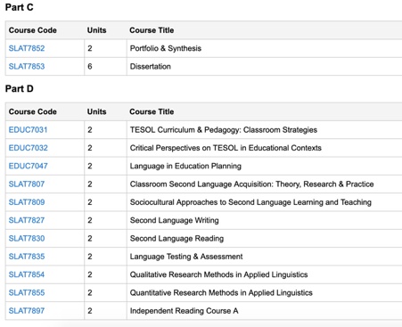This screenshot has height=327, width=402.
Task: Open the SLAT7852 course link
Action: point(27,48)
